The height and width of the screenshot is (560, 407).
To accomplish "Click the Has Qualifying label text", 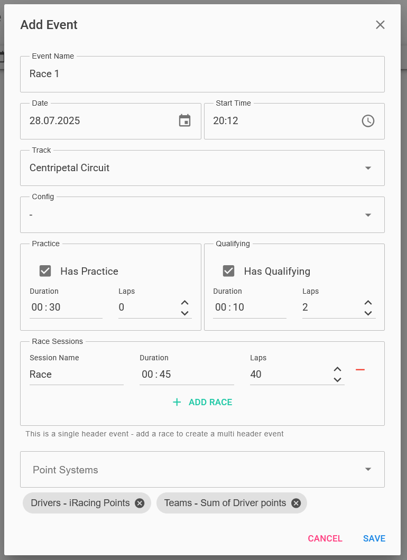I will pos(277,272).
